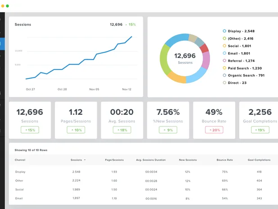Click the Email legend circle marker
Viewport: 278px width, 209px height.
point(224,53)
